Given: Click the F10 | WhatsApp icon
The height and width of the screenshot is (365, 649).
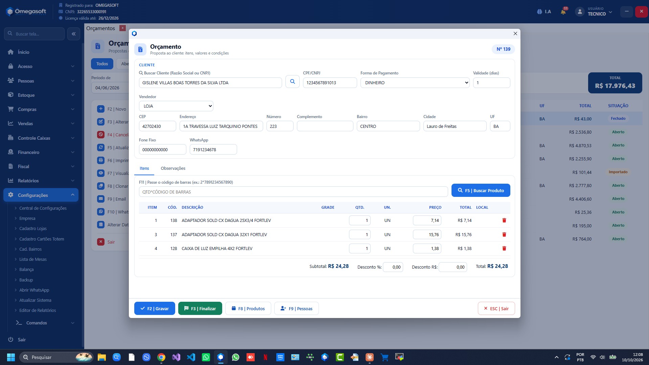Looking at the screenshot, I should pos(101,212).
